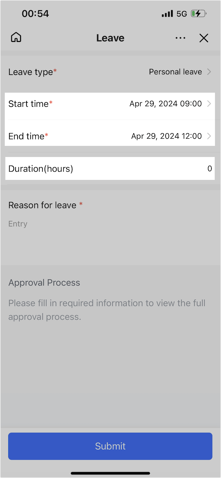Tap the close X in the top bar

point(204,38)
